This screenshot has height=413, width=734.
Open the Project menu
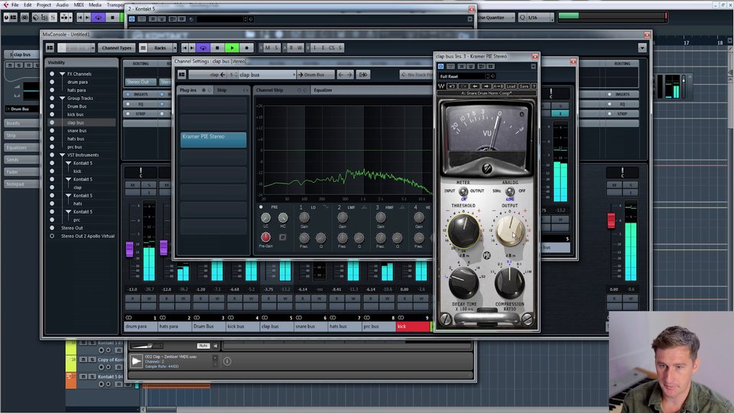click(44, 5)
